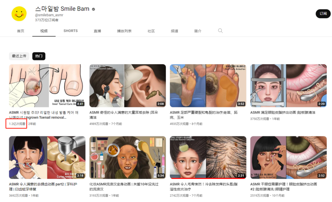Open the 简介 tab
332x202 pixels.
pos(198,31)
